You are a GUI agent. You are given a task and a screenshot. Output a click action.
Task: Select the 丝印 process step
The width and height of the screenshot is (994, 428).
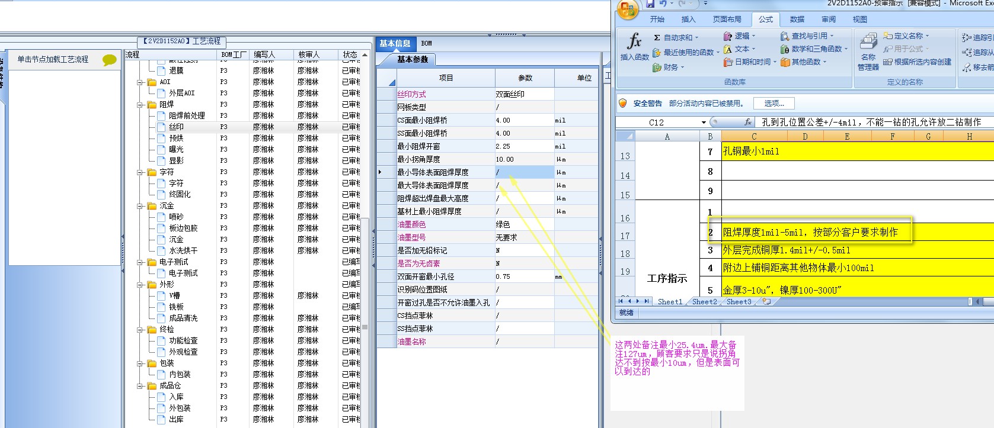pyautogui.click(x=176, y=127)
